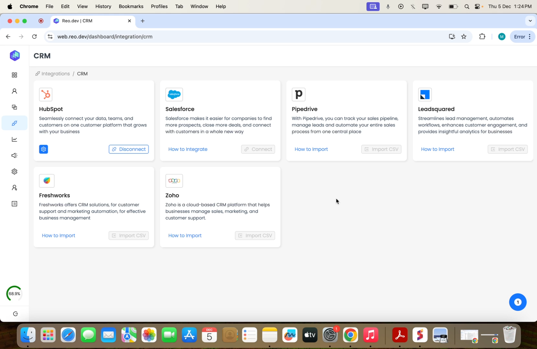537x349 pixels.
Task: Click the blue notification badge bubble
Action: pyautogui.click(x=517, y=302)
